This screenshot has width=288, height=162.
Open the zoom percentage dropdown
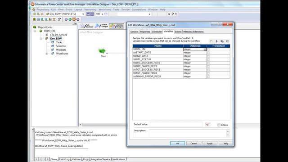(x=102, y=14)
